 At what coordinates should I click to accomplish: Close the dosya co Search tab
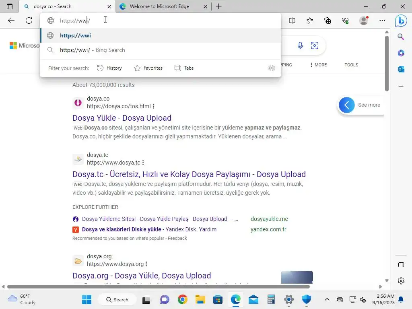point(109,6)
